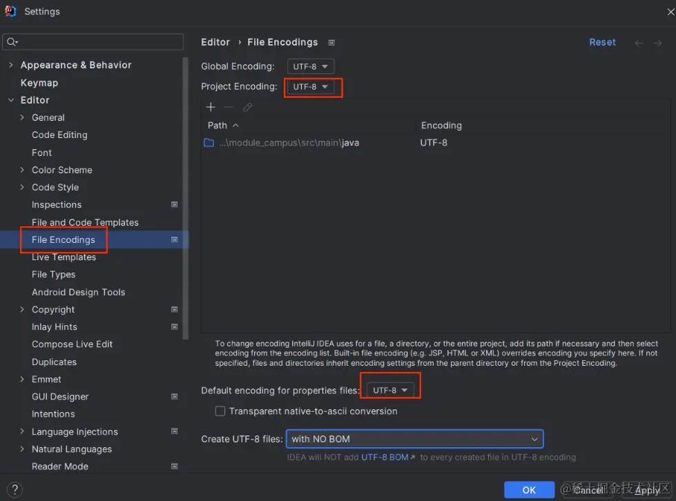Click the Help question mark icon
The width and height of the screenshot is (676, 501).
coord(15,489)
